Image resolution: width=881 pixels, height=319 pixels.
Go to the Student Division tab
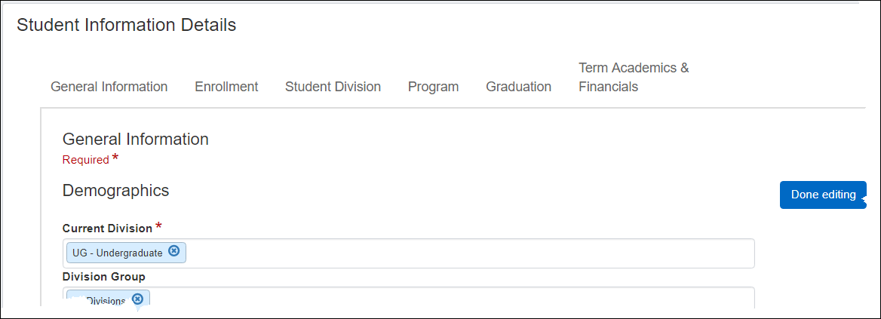[x=333, y=87]
